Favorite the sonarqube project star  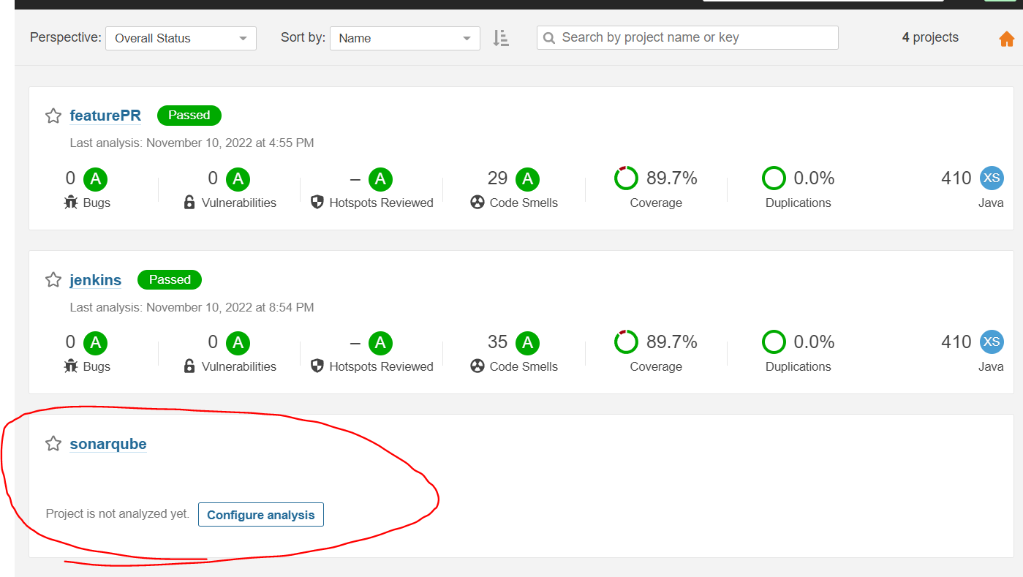(53, 444)
